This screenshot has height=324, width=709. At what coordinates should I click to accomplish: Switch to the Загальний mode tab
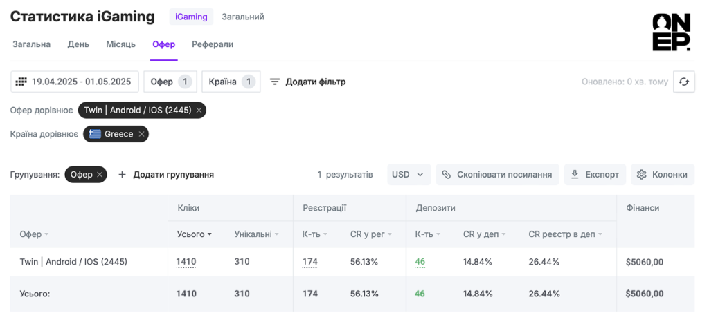(243, 17)
